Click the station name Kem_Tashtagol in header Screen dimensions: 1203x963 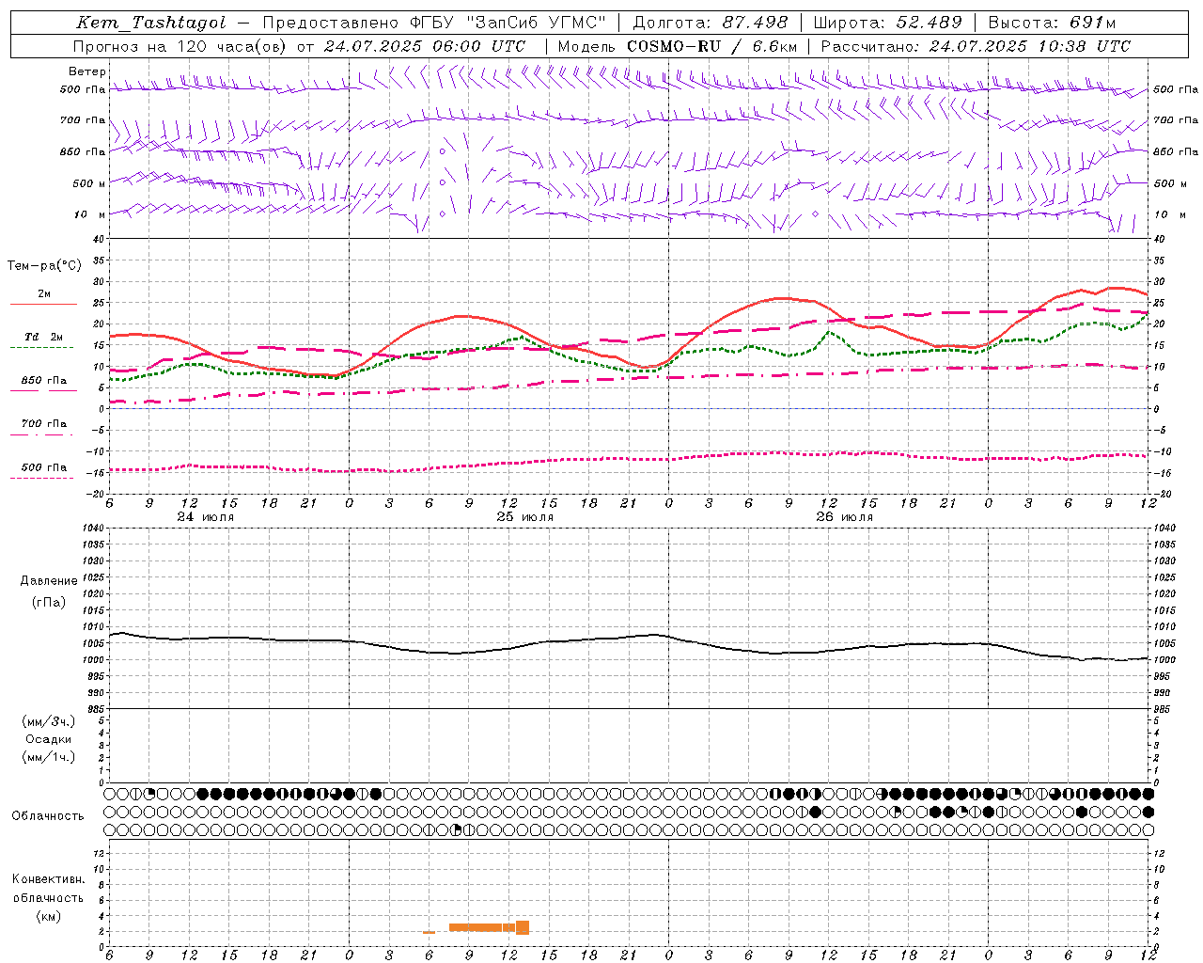151,23
